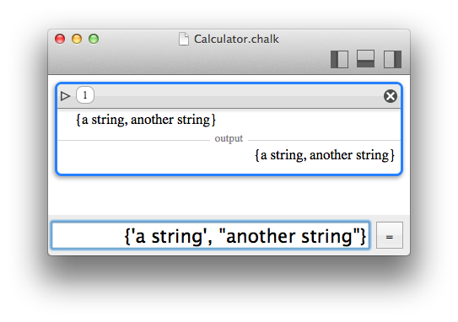Screen dimensions: 458x322
Task: Collapse entry 1 with the disclosure triangle
Action: tap(65, 96)
